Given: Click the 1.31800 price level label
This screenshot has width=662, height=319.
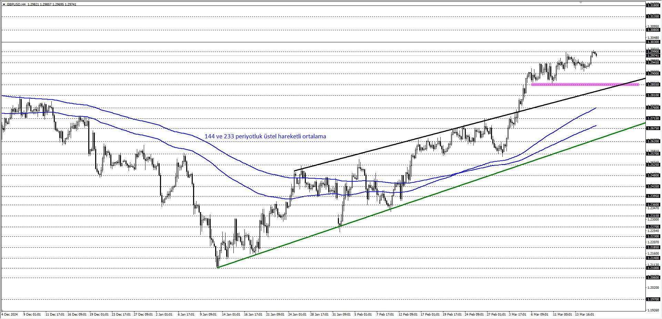Looking at the screenshot, I should pos(653,6).
